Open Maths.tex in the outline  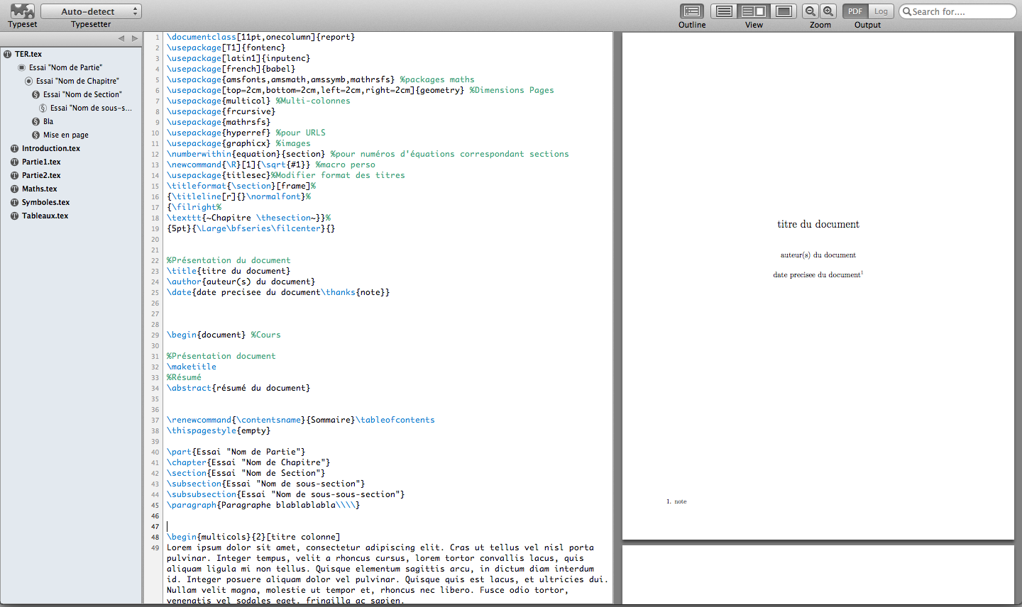coord(39,189)
